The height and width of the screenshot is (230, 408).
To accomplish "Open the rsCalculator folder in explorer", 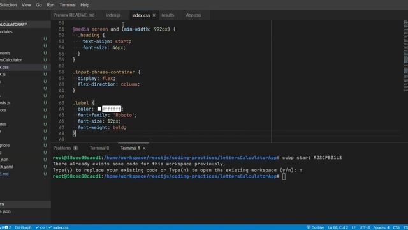I will point(11,60).
